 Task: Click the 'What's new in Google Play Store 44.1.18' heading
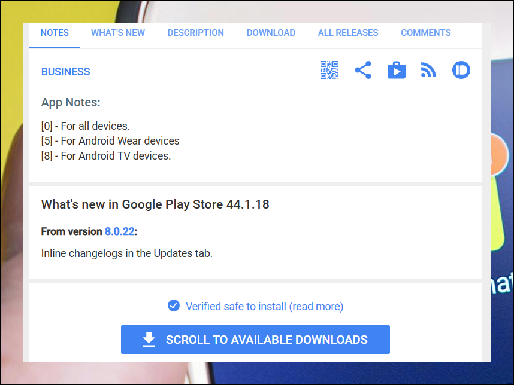155,204
